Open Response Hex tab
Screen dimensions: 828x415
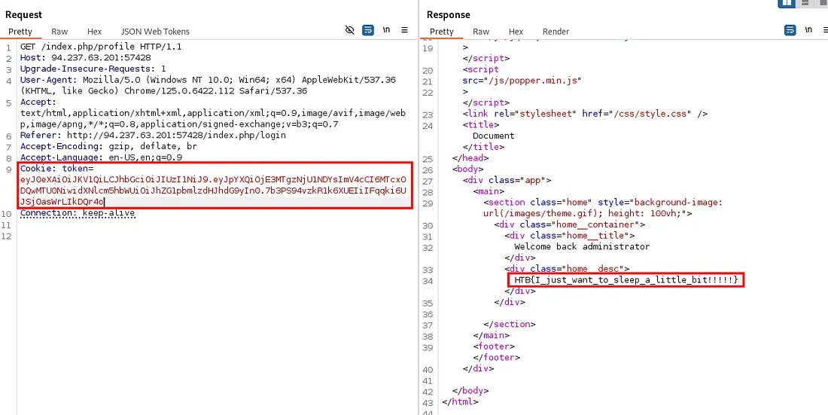(x=516, y=32)
